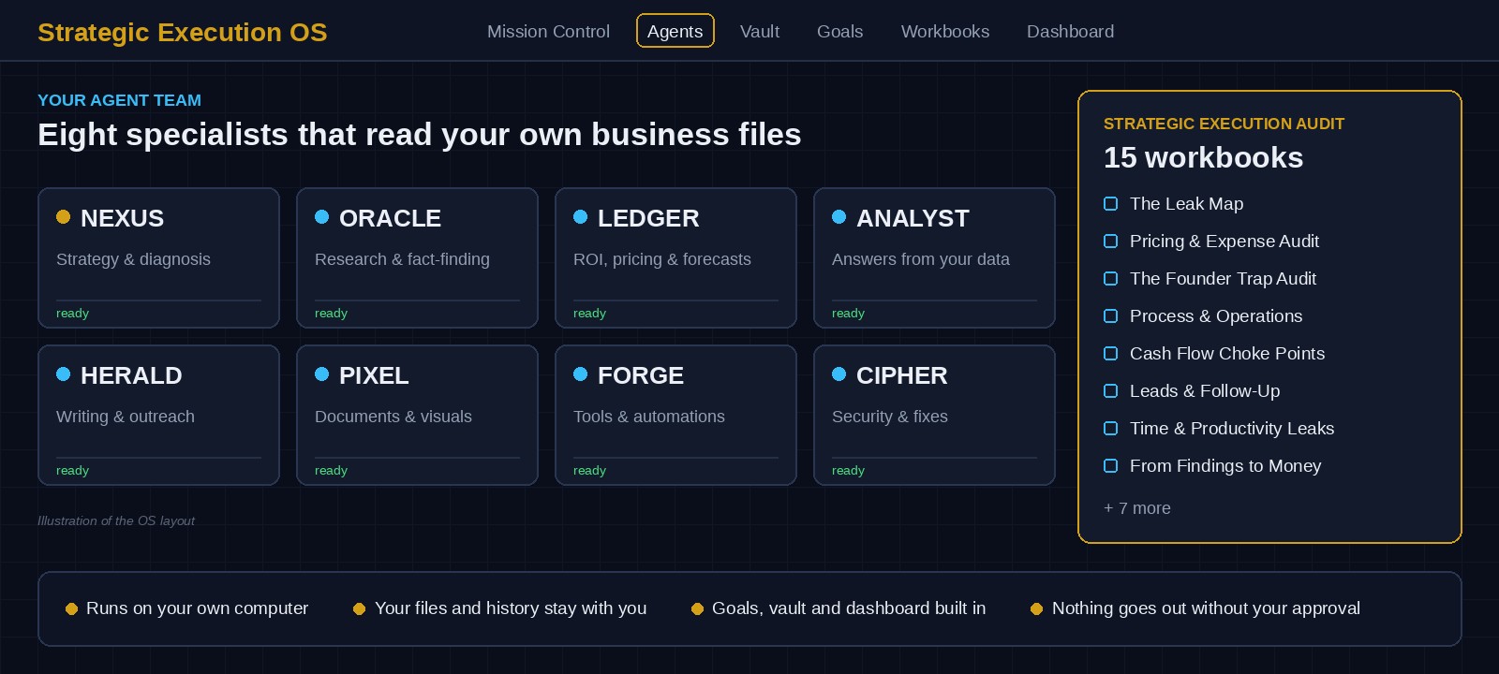Click the blue status dot beside ORACLE

322,217
